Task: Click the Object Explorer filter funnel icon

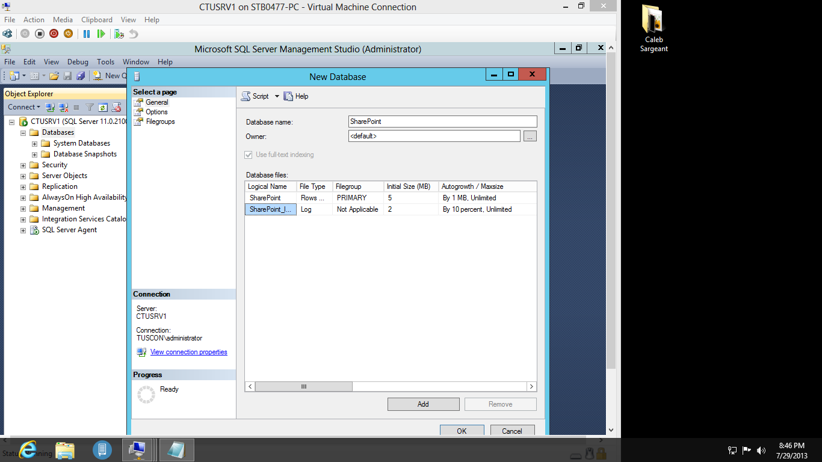Action: click(x=90, y=107)
